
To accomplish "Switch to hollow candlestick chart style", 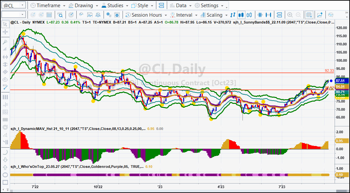I will (249, 15).
